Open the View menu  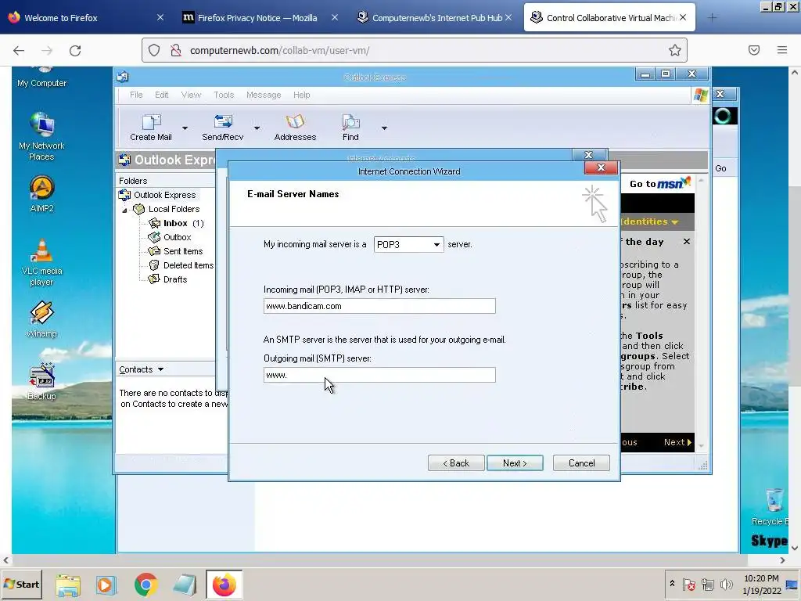191,95
